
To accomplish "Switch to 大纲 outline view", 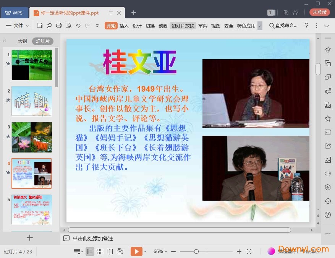I will pyautogui.click(x=22, y=41).
